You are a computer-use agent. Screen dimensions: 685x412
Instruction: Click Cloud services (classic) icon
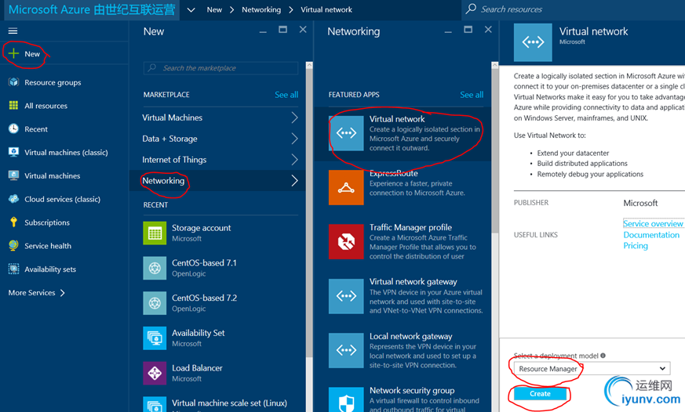pos(13,199)
